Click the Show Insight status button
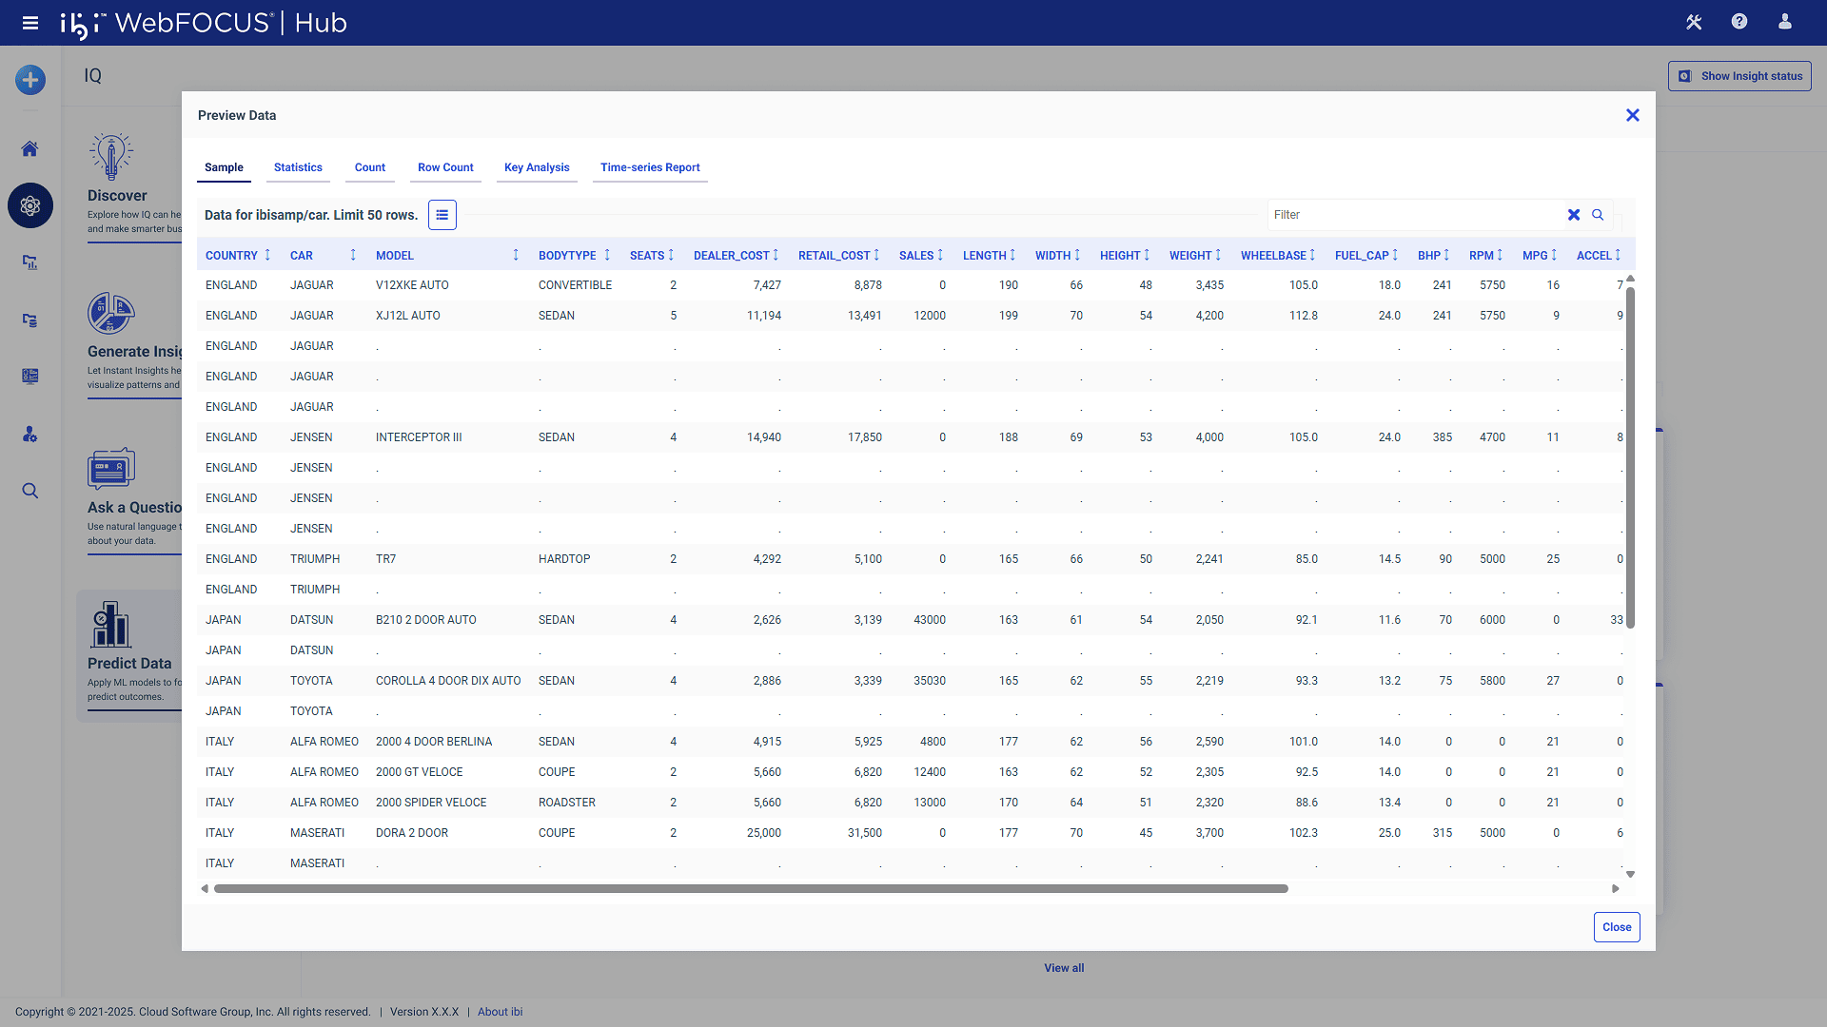The image size is (1827, 1027). [x=1739, y=75]
